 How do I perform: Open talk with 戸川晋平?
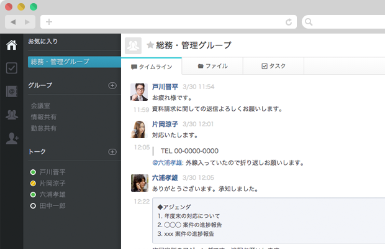pos(52,172)
